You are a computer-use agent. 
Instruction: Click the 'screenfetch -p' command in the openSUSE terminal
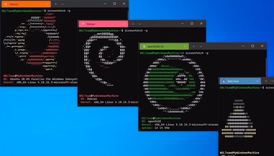click(197, 53)
